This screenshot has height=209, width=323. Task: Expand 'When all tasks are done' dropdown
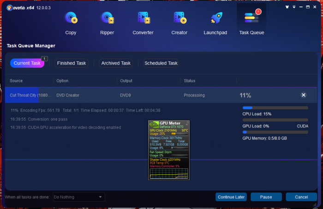click(x=101, y=197)
